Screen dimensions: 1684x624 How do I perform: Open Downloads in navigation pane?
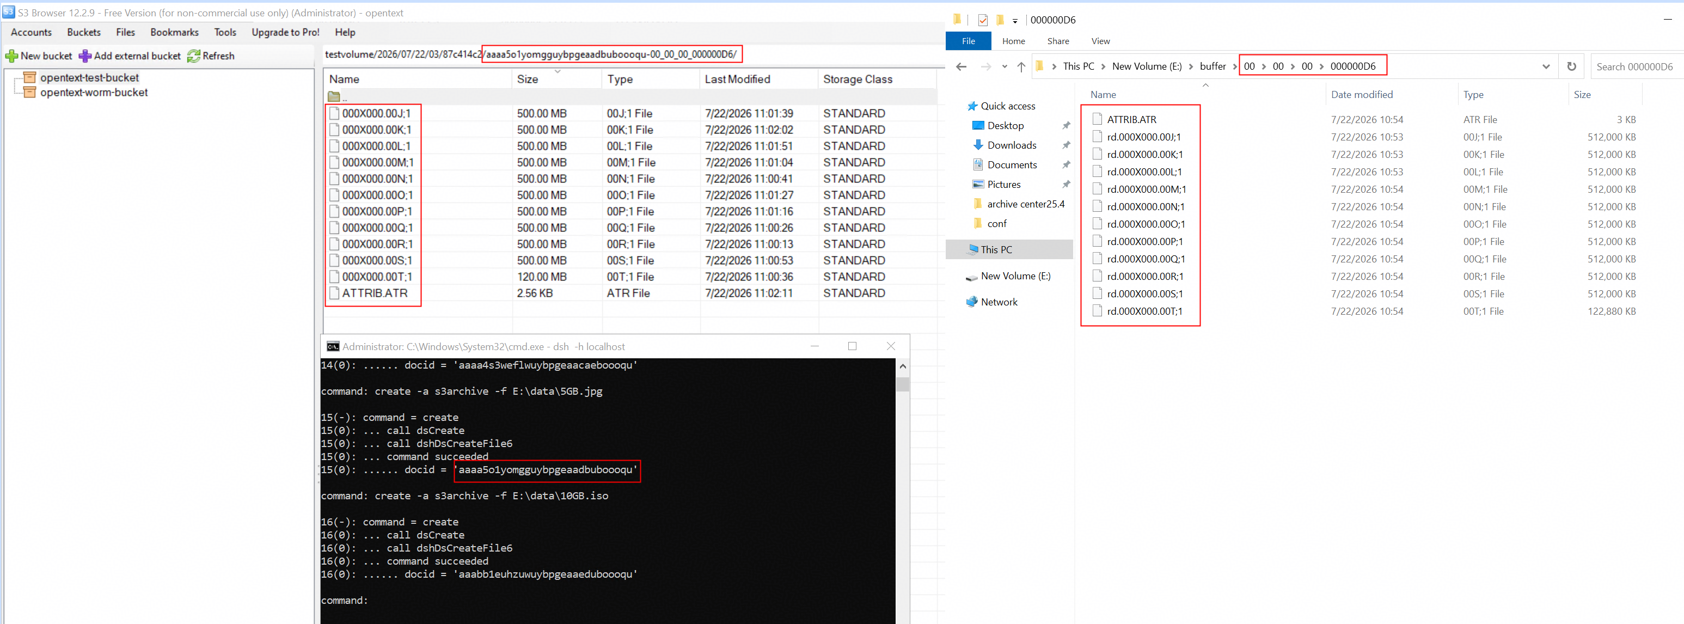(1011, 145)
